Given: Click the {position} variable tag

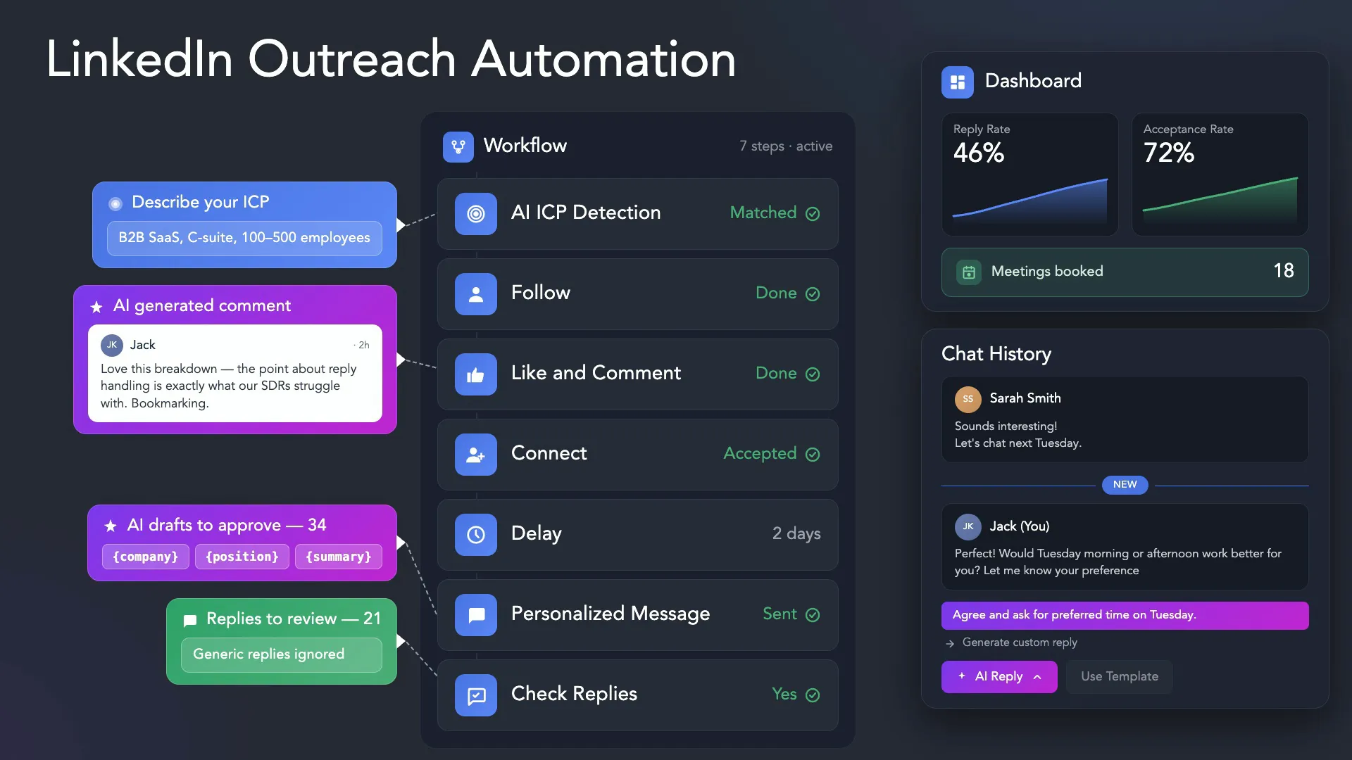Looking at the screenshot, I should (242, 557).
